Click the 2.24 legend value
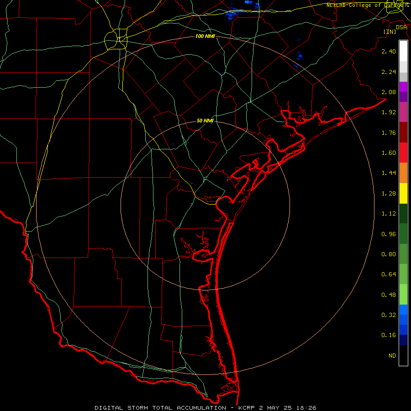The height and width of the screenshot is (411, 411). coord(389,72)
